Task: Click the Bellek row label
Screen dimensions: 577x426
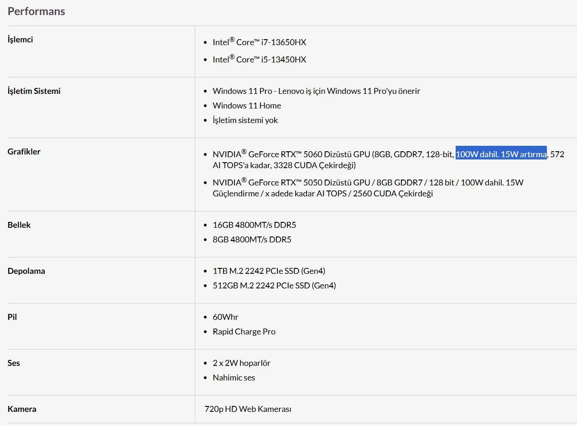Action: tap(19, 225)
